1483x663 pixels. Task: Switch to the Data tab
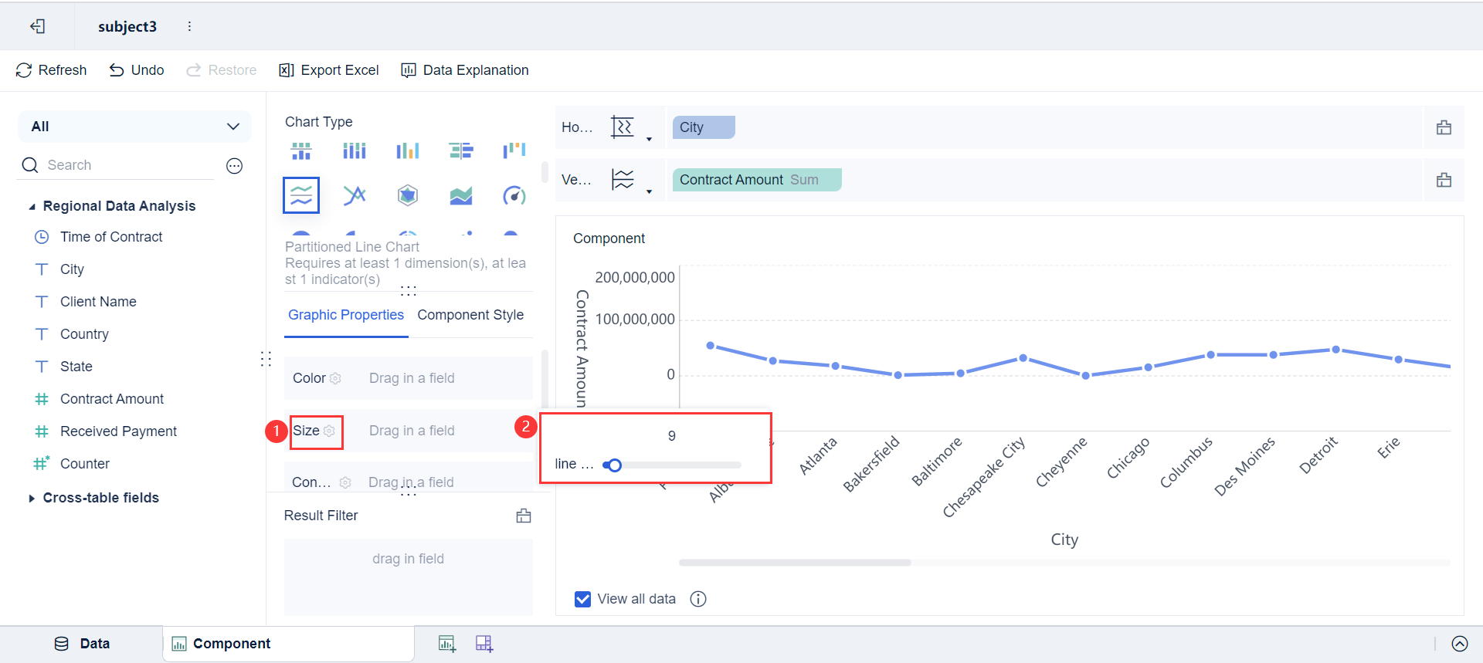pyautogui.click(x=82, y=644)
